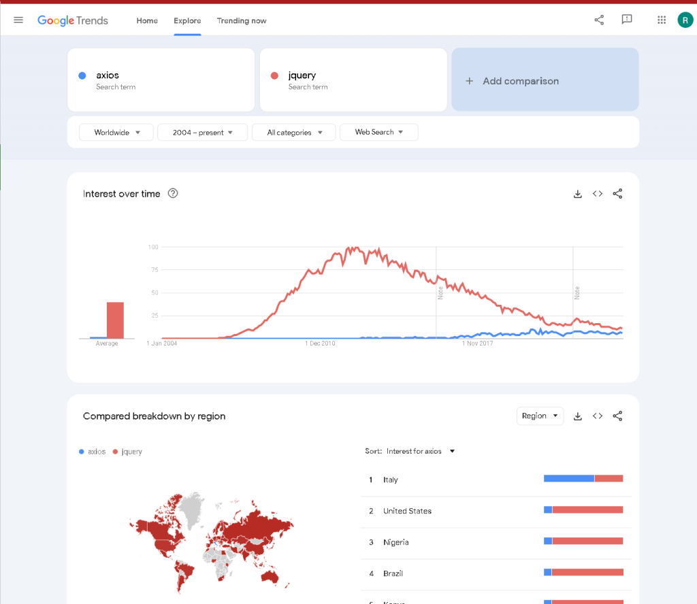Share this page via header share icon

point(599,20)
